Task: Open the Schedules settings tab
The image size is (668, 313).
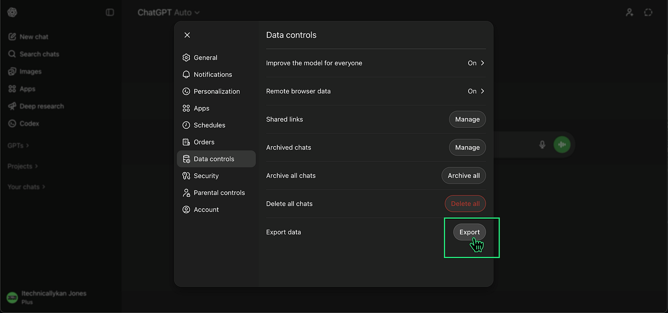Action: click(x=216, y=125)
